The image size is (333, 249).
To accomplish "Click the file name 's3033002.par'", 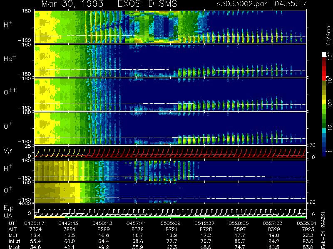I will (242, 4).
